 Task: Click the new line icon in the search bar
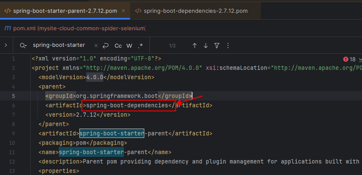click(x=105, y=46)
